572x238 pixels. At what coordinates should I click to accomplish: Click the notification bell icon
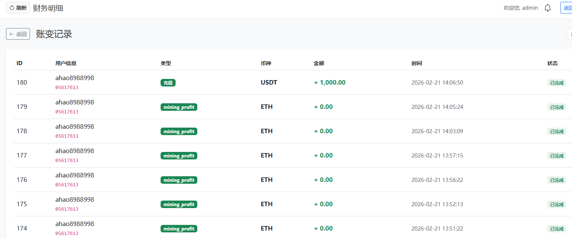548,8
